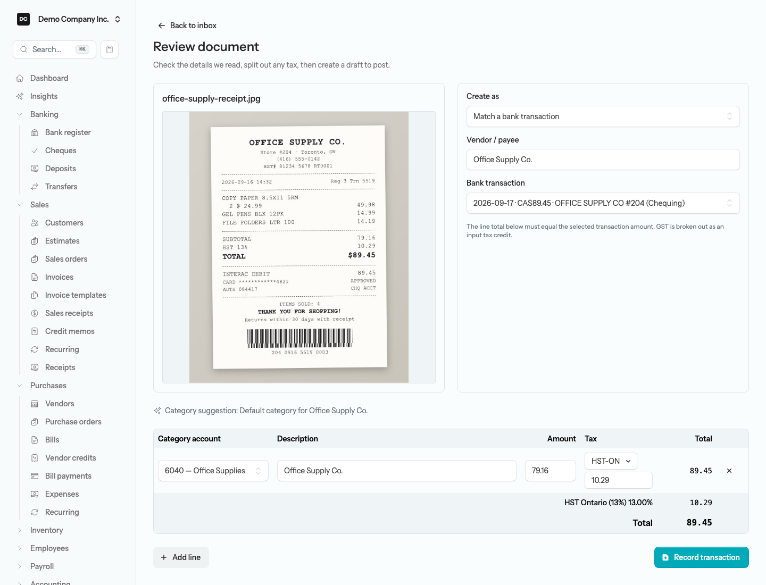Collapse the Banking section
The height and width of the screenshot is (585, 766).
coord(20,114)
